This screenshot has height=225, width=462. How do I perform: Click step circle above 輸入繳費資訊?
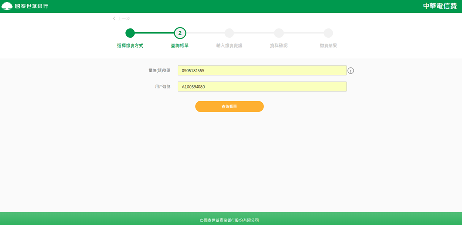(x=229, y=33)
